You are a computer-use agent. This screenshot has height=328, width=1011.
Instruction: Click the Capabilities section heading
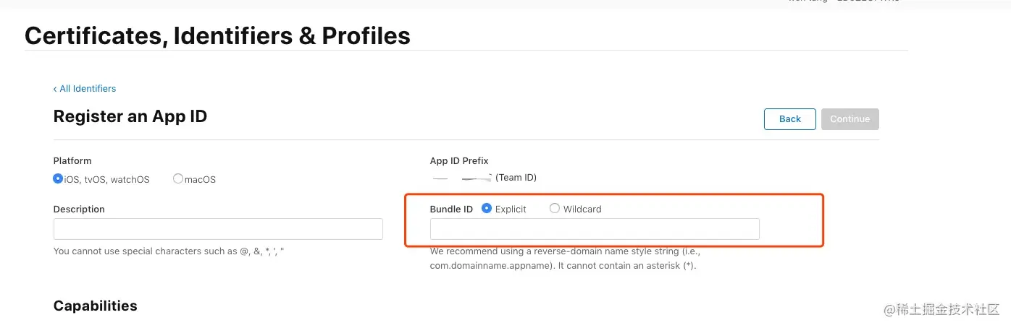tap(95, 306)
